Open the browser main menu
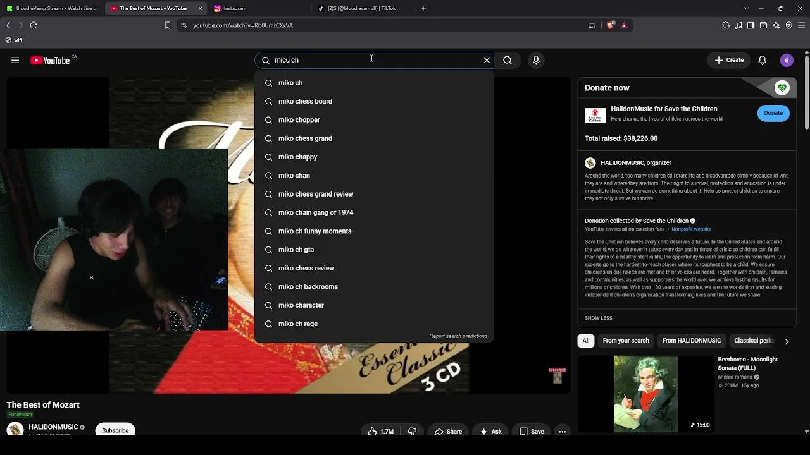Screen dimensions: 810x455 802,25
